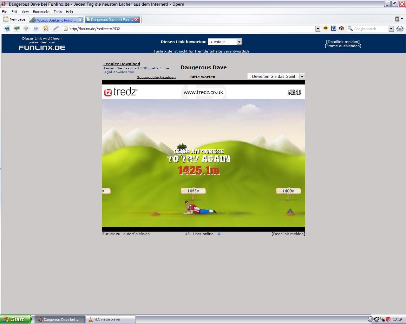Click the red cube tray icon
Viewport: 406px width, 324px height.
tap(388, 319)
